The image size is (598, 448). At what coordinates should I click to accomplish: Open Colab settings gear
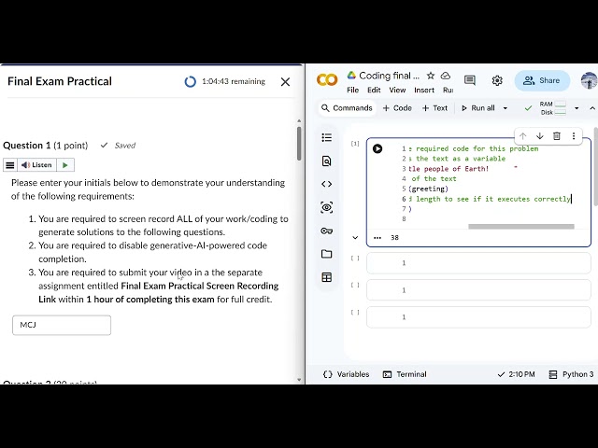(x=497, y=80)
